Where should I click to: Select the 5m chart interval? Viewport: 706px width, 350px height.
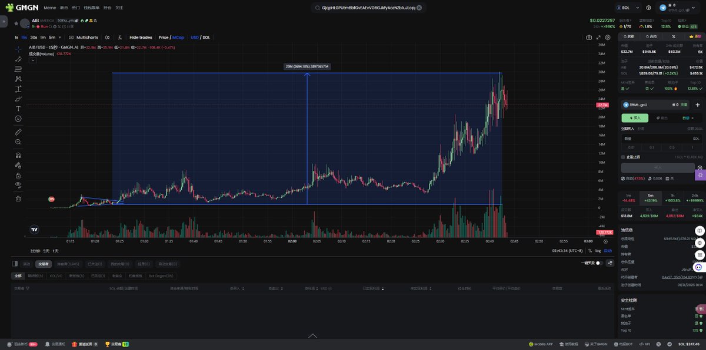[x=51, y=38]
